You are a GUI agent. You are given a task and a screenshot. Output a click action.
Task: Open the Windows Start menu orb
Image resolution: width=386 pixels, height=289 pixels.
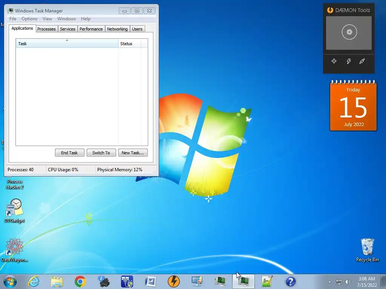[x=10, y=281]
